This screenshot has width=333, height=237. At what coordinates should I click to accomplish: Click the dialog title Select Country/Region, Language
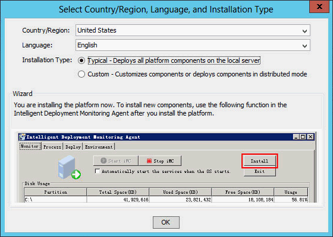point(166,9)
